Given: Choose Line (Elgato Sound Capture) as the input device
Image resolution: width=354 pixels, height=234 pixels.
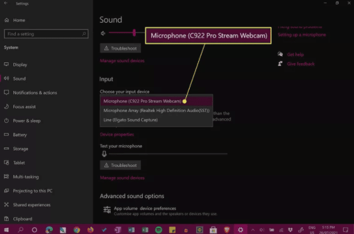Looking at the screenshot, I should click(x=156, y=120).
